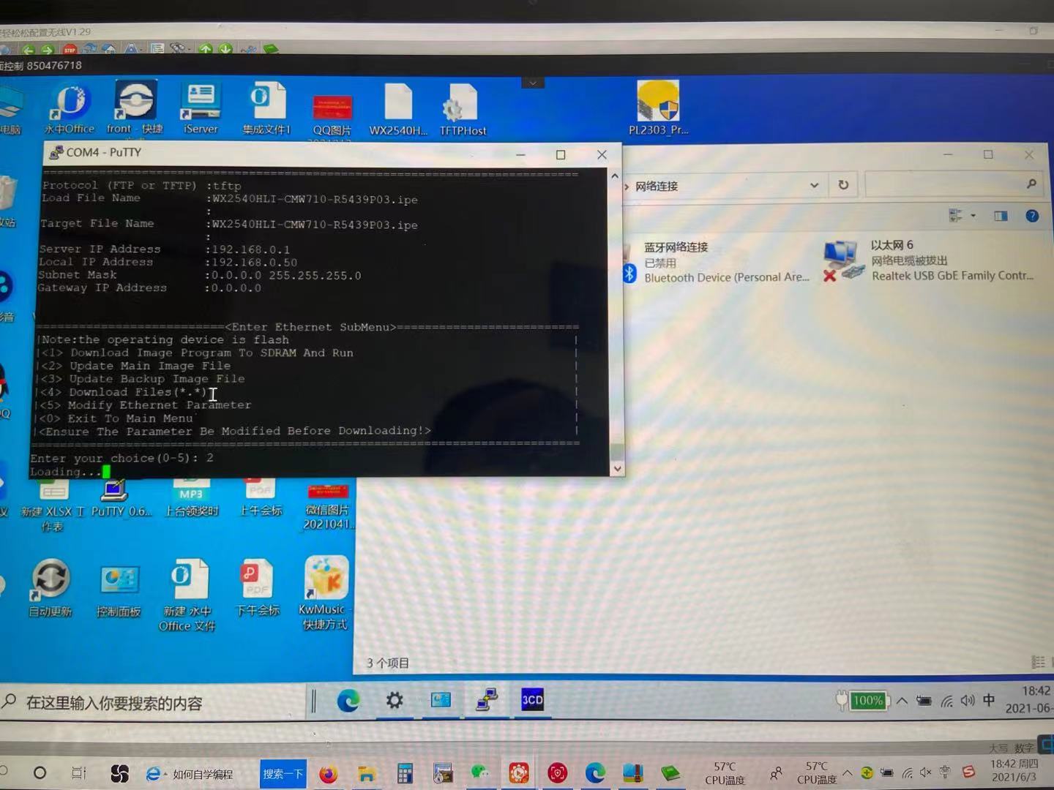The width and height of the screenshot is (1054, 790).
Task: Switch icon view in 网络连接 status bar
Action: pos(1038,662)
